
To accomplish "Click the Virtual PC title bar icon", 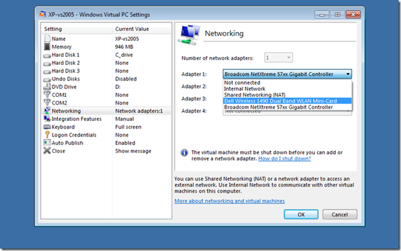I will coord(42,14).
